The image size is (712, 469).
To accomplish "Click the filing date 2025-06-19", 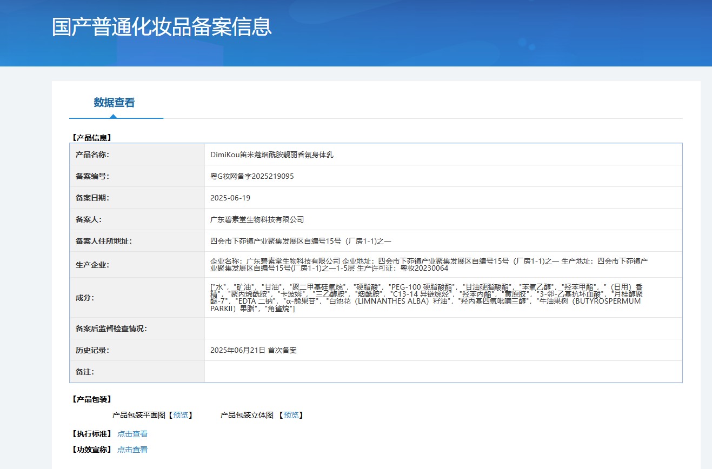I will click(230, 198).
